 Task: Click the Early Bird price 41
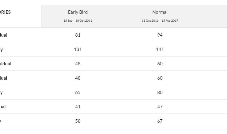78,107
